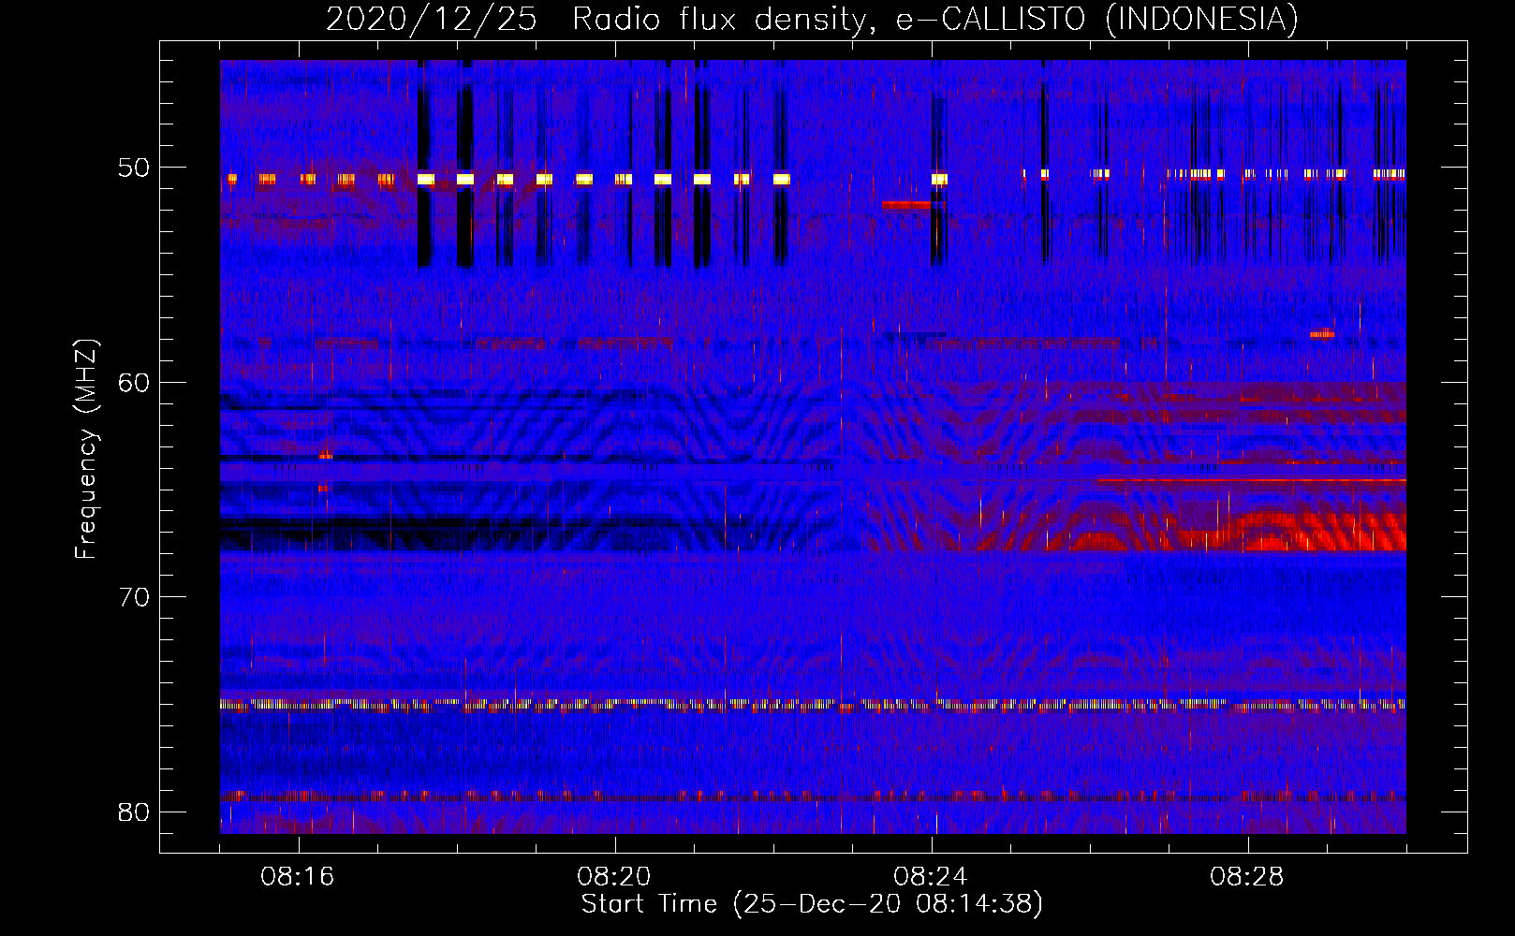Image resolution: width=1515 pixels, height=936 pixels.
Task: Click the short red burst near 52 MHz
Action: coord(906,204)
